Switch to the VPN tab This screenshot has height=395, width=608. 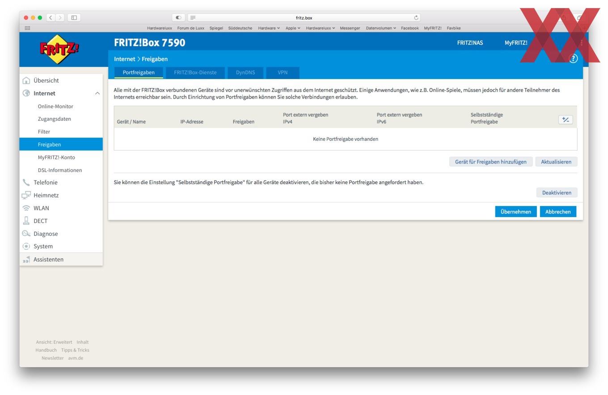pyautogui.click(x=283, y=72)
